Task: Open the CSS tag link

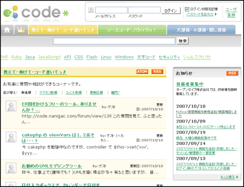Action: pos(79,57)
